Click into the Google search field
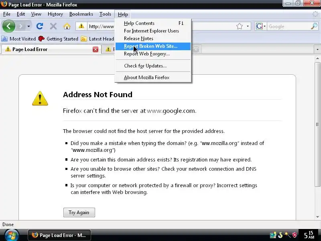Screen dimensions: 321x241 [288, 27]
